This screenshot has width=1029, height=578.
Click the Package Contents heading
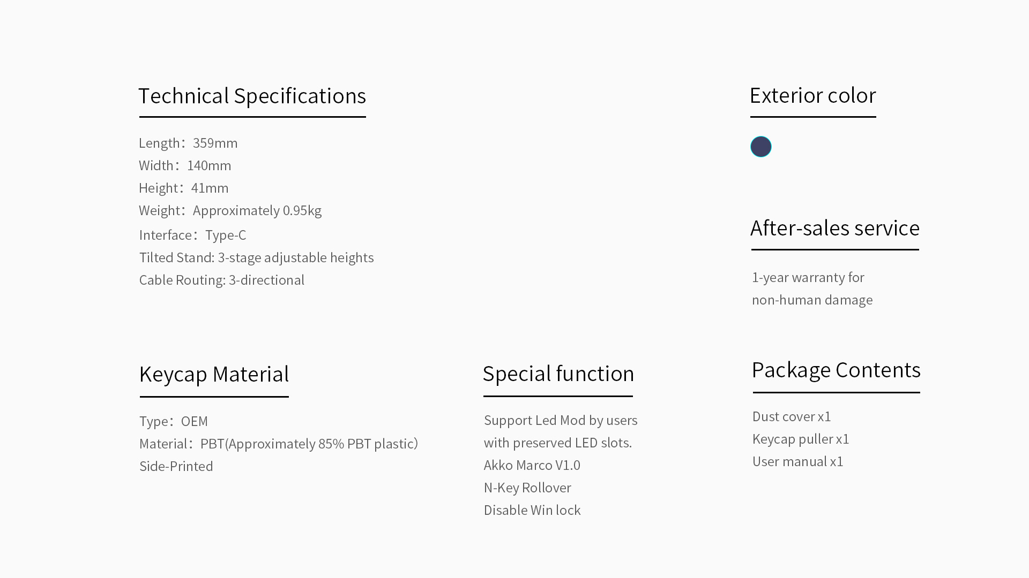836,370
